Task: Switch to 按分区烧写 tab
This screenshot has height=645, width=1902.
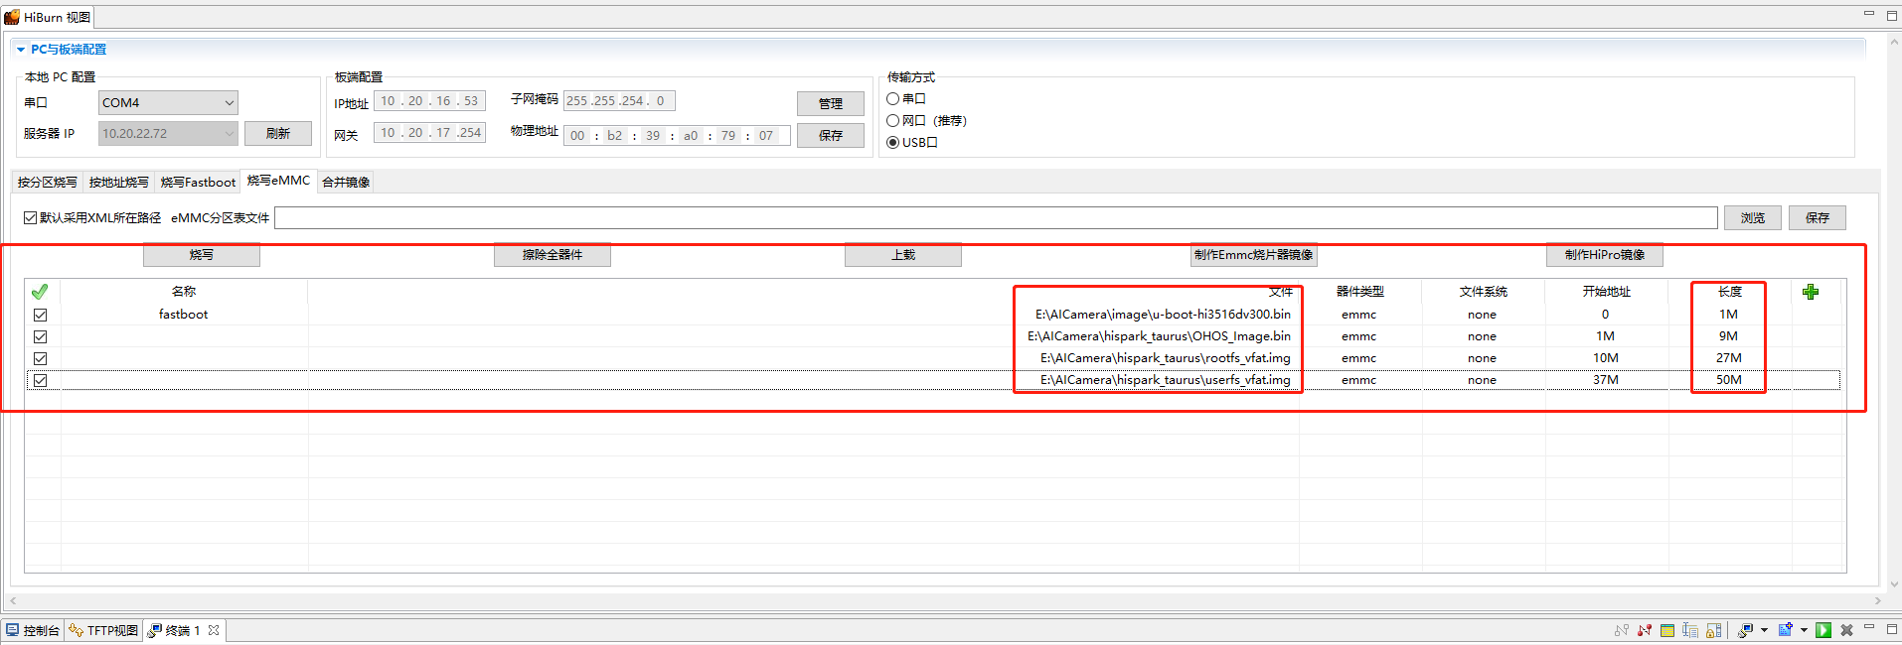Action: pyautogui.click(x=47, y=182)
